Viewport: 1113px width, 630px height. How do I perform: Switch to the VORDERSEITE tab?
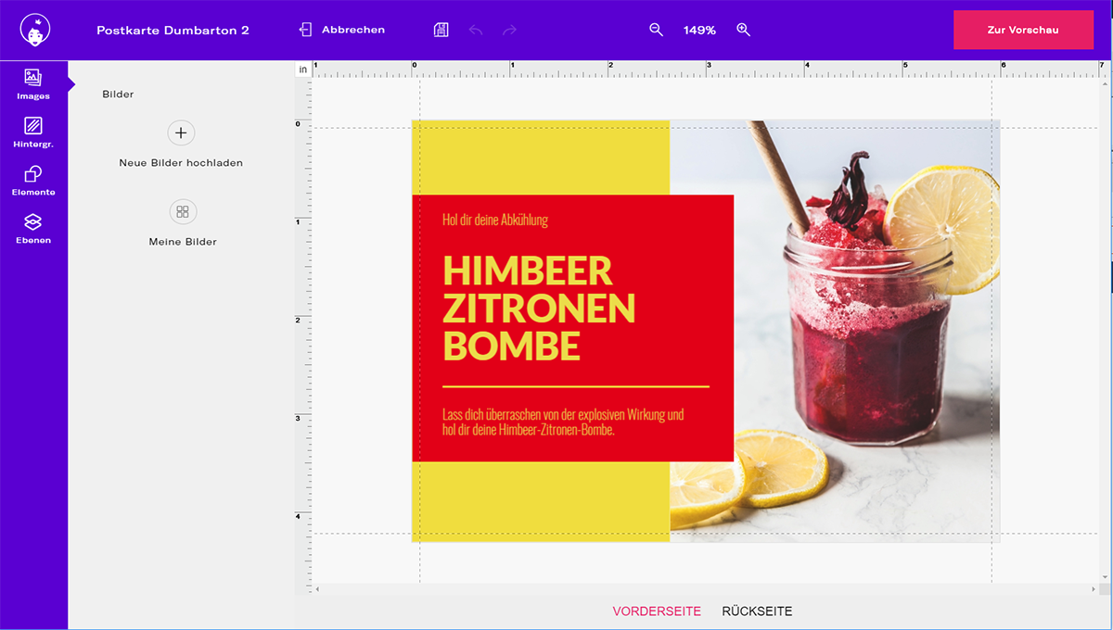(657, 611)
